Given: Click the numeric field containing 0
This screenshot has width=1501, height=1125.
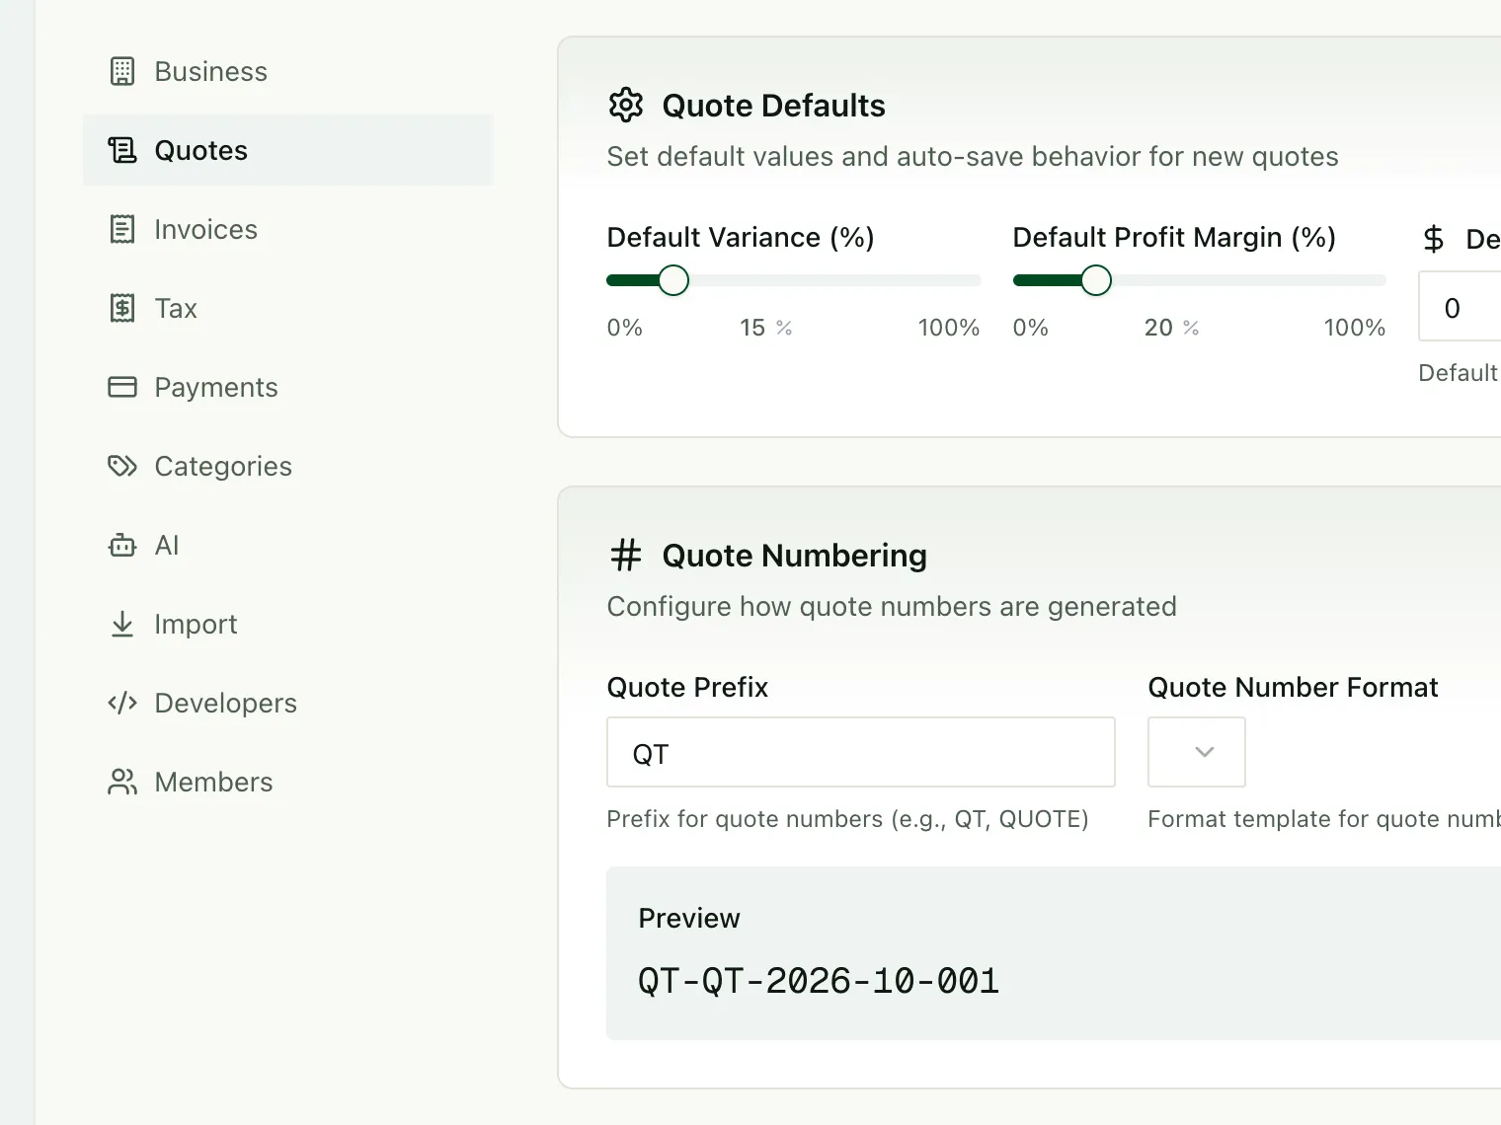Looking at the screenshot, I should pos(1461,307).
